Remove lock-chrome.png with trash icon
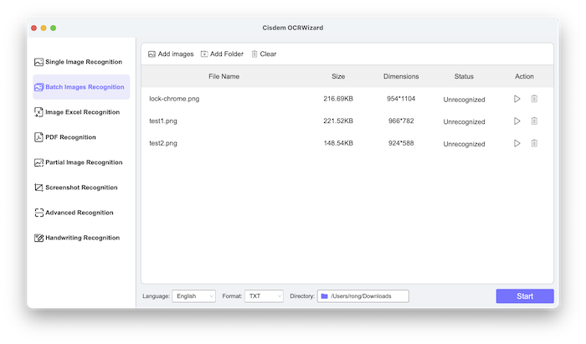The image size is (586, 344). (534, 99)
